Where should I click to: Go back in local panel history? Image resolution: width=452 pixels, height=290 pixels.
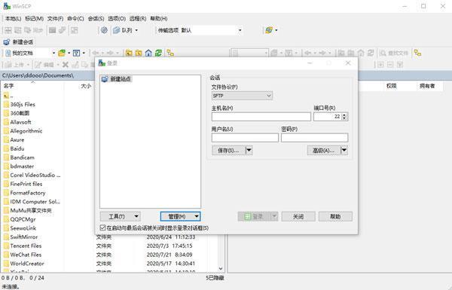point(96,53)
